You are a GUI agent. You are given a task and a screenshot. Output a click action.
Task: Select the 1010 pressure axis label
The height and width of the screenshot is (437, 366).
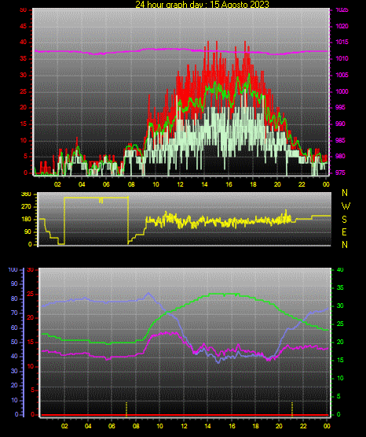[x=342, y=58]
